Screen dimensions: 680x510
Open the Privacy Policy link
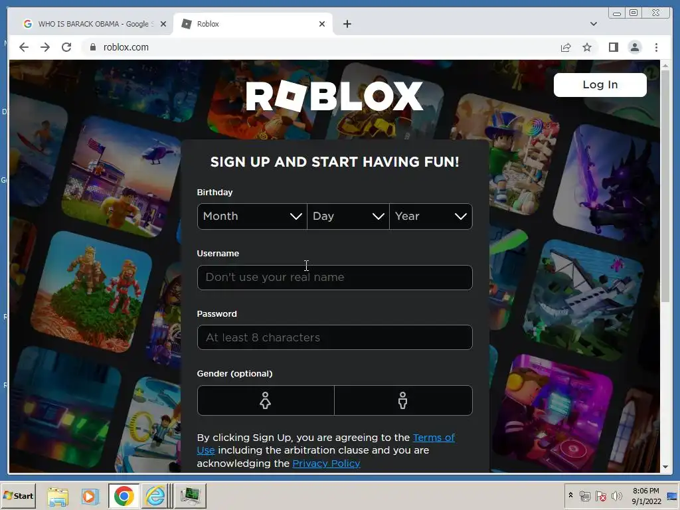tap(326, 463)
